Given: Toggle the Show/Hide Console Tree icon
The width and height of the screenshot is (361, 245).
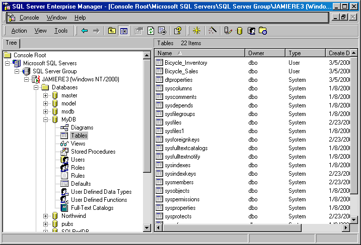Looking at the screenshot, I should (x=124, y=31).
